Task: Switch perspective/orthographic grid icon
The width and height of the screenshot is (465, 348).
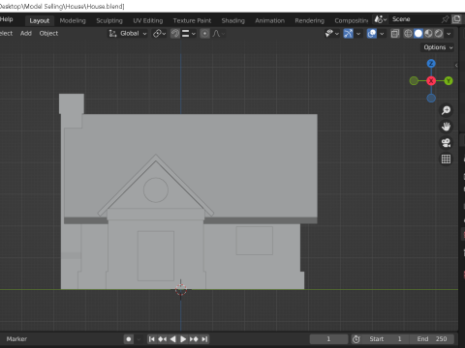Action: coord(446,159)
